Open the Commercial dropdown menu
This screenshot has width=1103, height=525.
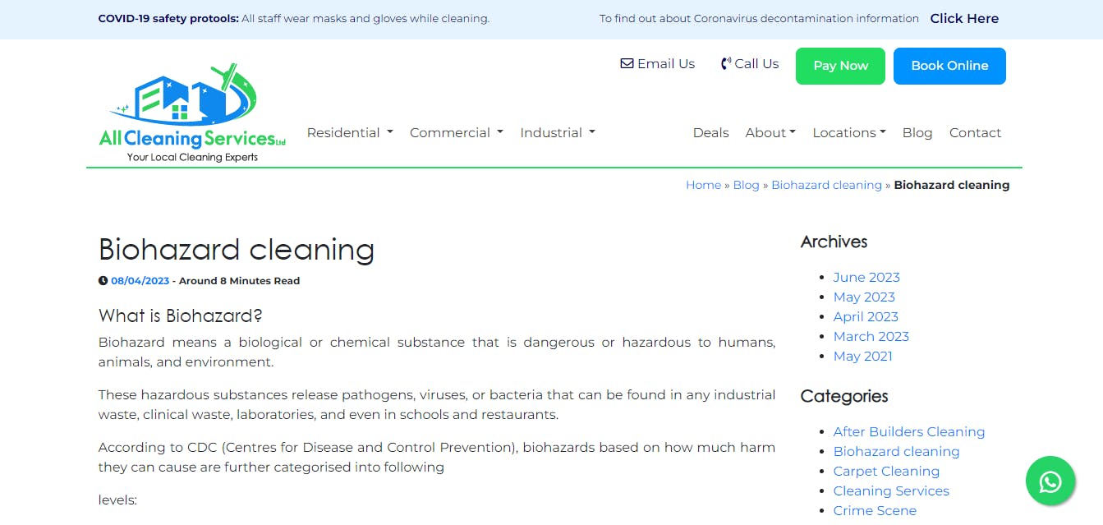coord(456,133)
